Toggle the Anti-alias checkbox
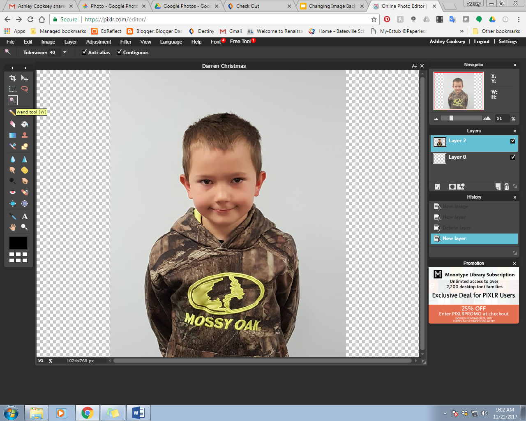The height and width of the screenshot is (421, 526). coord(84,52)
